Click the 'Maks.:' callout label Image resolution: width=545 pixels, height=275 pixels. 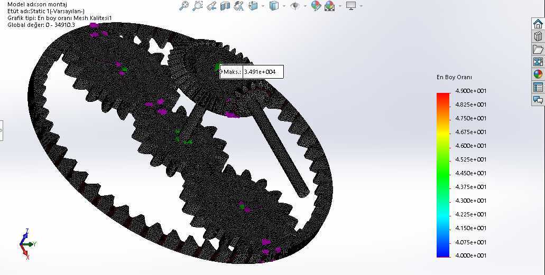pos(232,72)
